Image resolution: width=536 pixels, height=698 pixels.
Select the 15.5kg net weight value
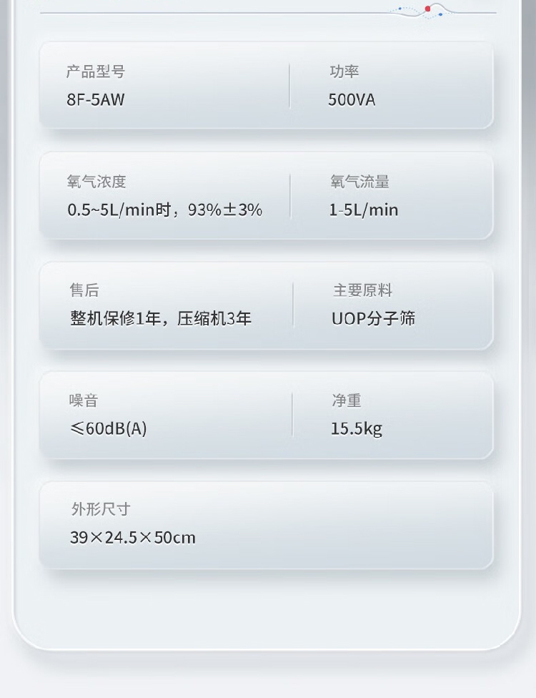tap(356, 428)
